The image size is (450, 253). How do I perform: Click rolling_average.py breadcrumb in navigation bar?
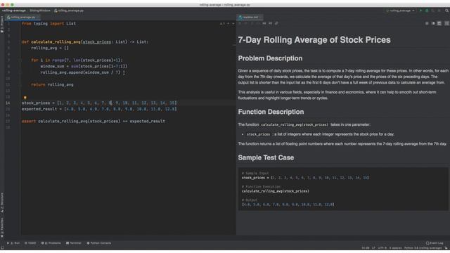[x=69, y=11]
